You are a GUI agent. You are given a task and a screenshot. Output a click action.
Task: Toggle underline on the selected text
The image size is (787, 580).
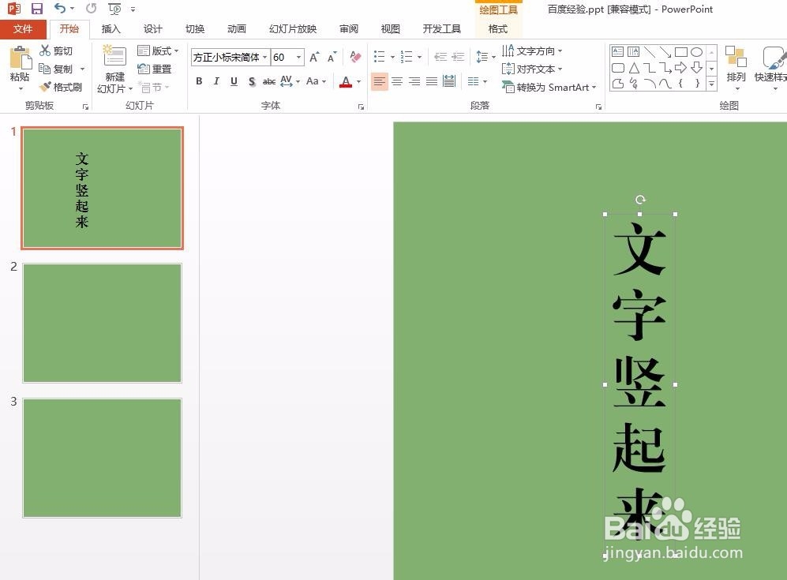(234, 80)
